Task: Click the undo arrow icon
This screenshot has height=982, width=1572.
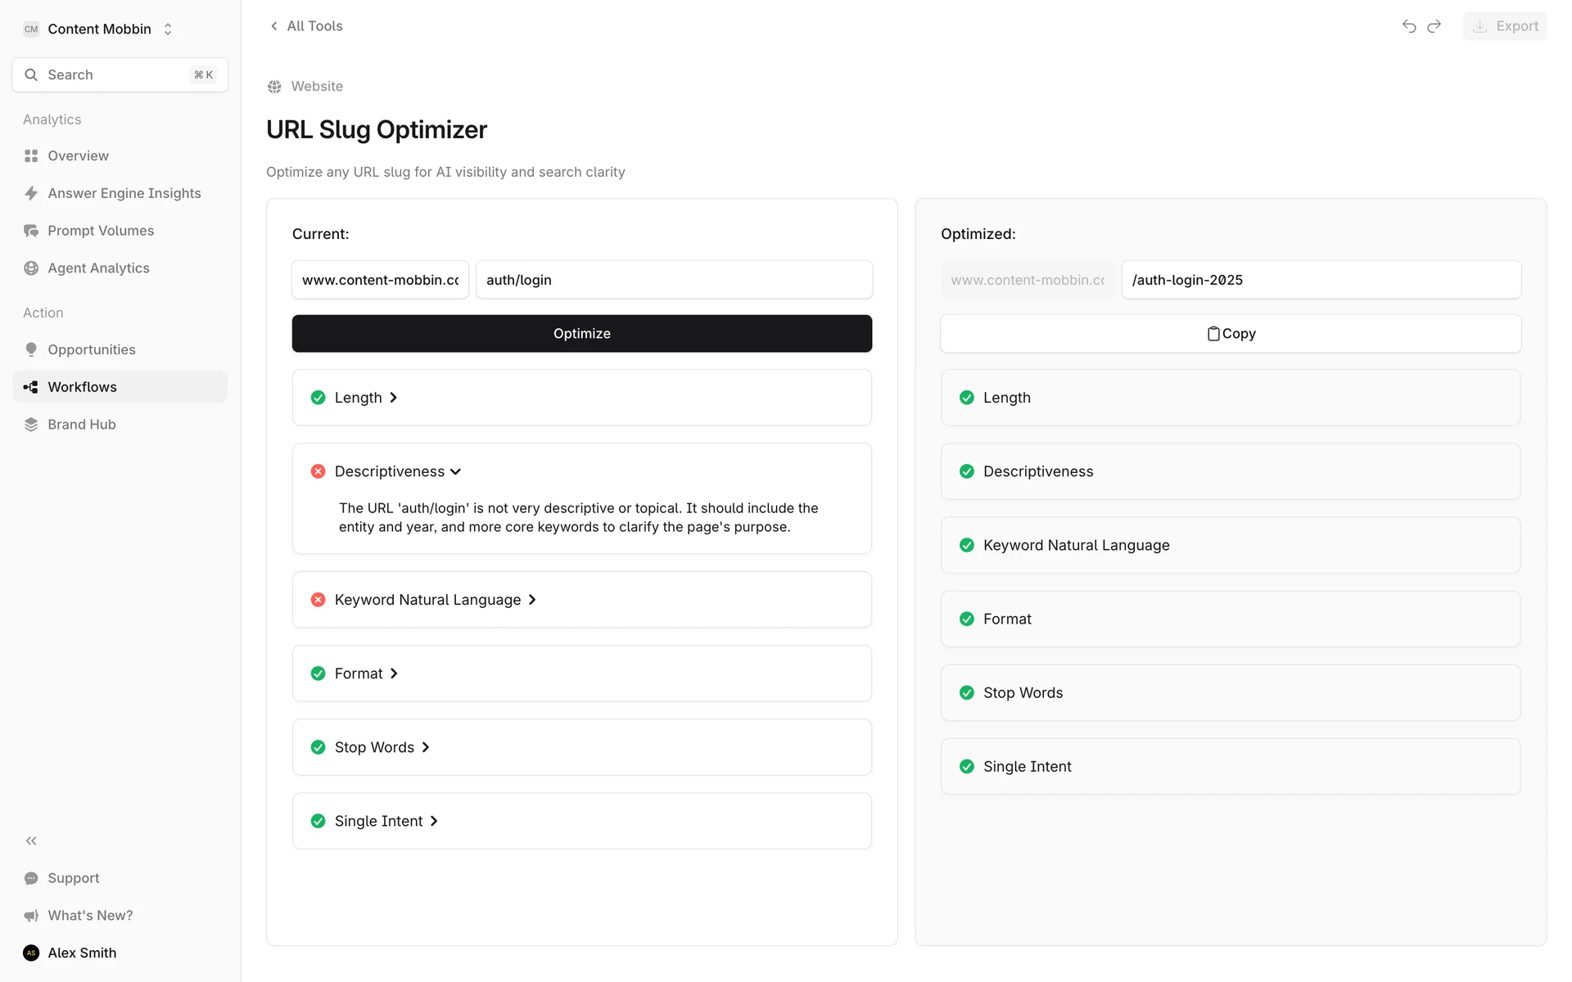Action: click(1408, 26)
